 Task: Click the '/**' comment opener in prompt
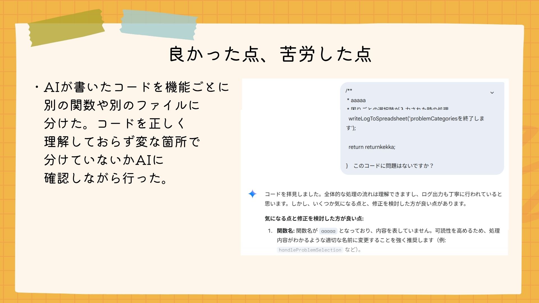(x=349, y=90)
